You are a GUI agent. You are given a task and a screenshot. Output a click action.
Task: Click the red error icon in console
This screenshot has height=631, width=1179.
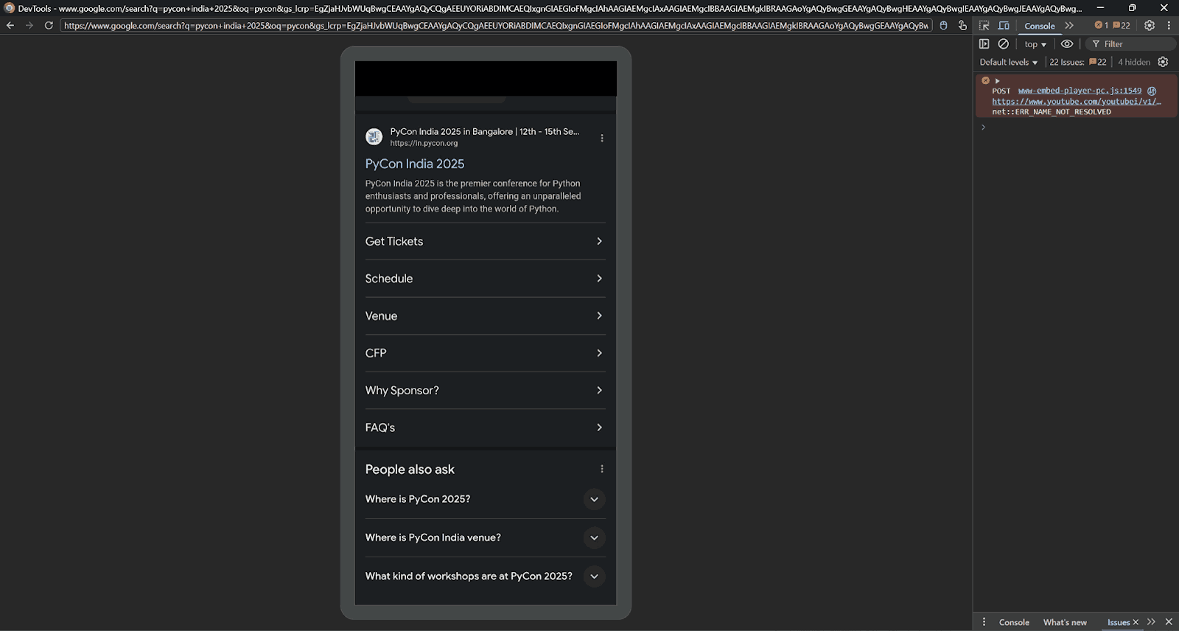(x=986, y=80)
